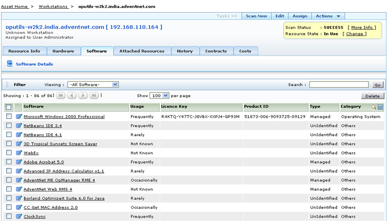Click product ID 51873-006-9093725-09129 cell

[x=275, y=117]
